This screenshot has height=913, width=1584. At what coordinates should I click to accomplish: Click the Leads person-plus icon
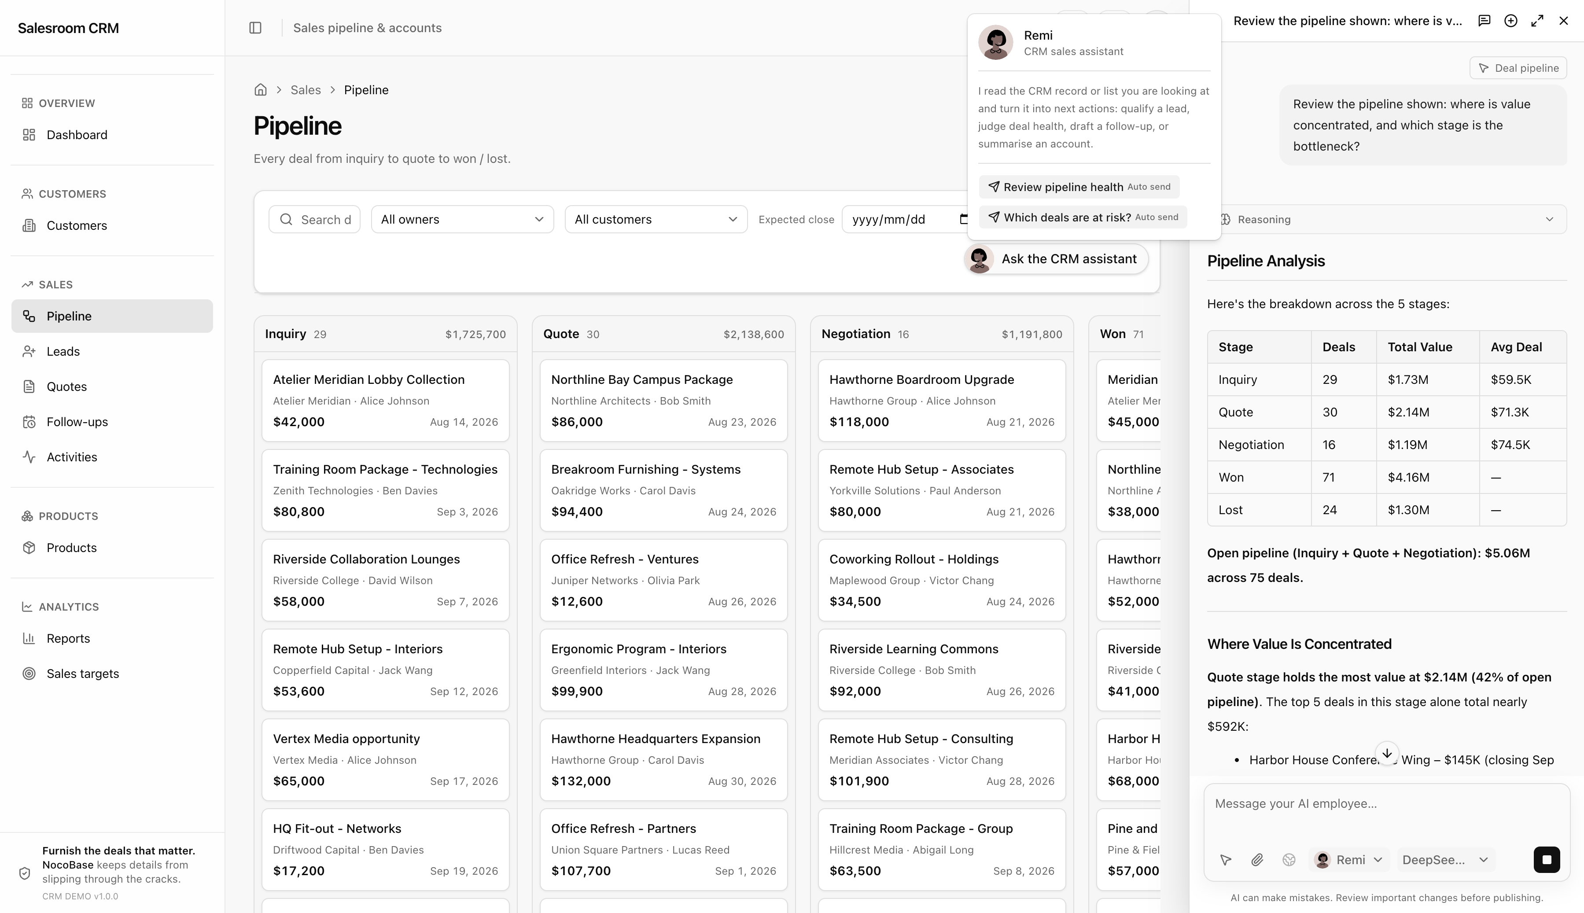coord(29,351)
